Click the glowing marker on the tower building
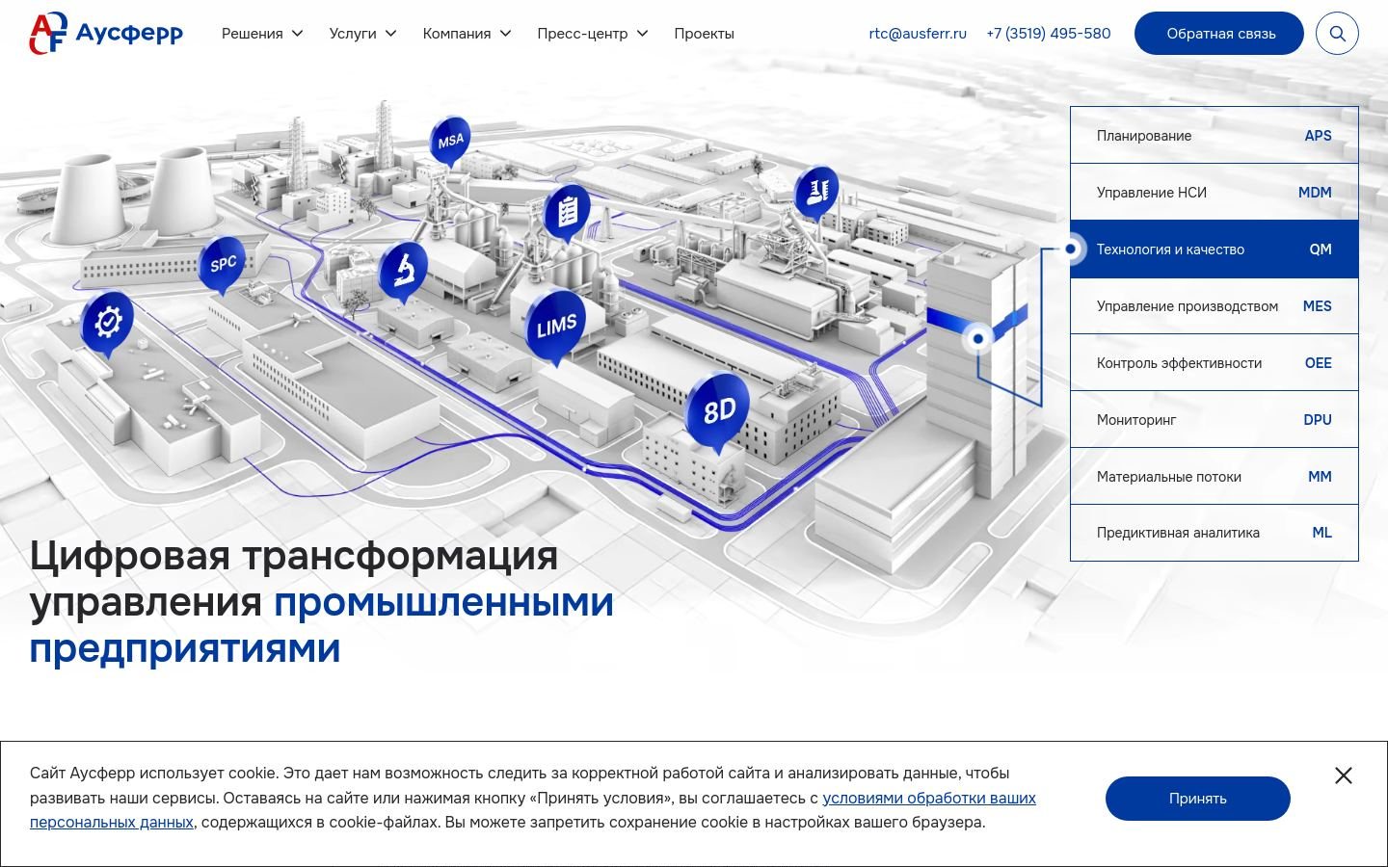1388x867 pixels. [x=978, y=338]
